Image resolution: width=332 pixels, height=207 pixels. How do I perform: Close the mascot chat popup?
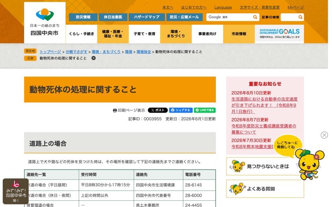pyautogui.click(x=324, y=135)
